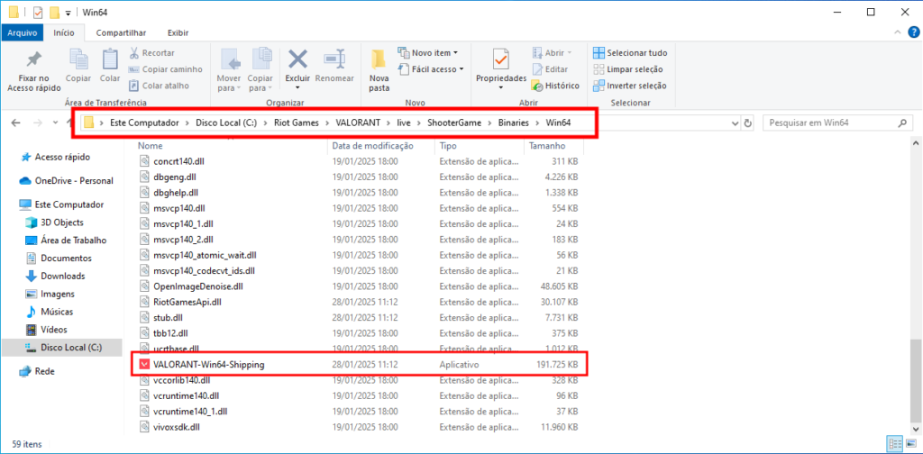Open Propriedades from the ribbon

tap(501, 67)
